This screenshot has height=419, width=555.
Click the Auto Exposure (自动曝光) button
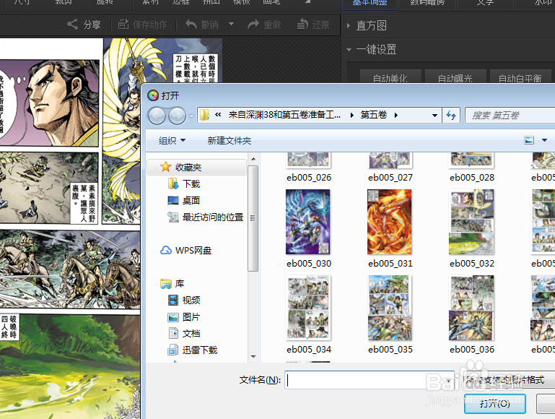[455, 77]
